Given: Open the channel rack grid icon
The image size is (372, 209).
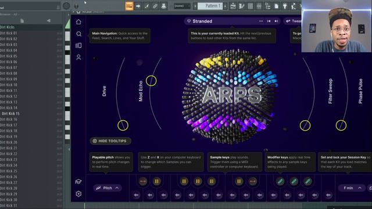Looking at the screenshot, I should click(251, 6).
